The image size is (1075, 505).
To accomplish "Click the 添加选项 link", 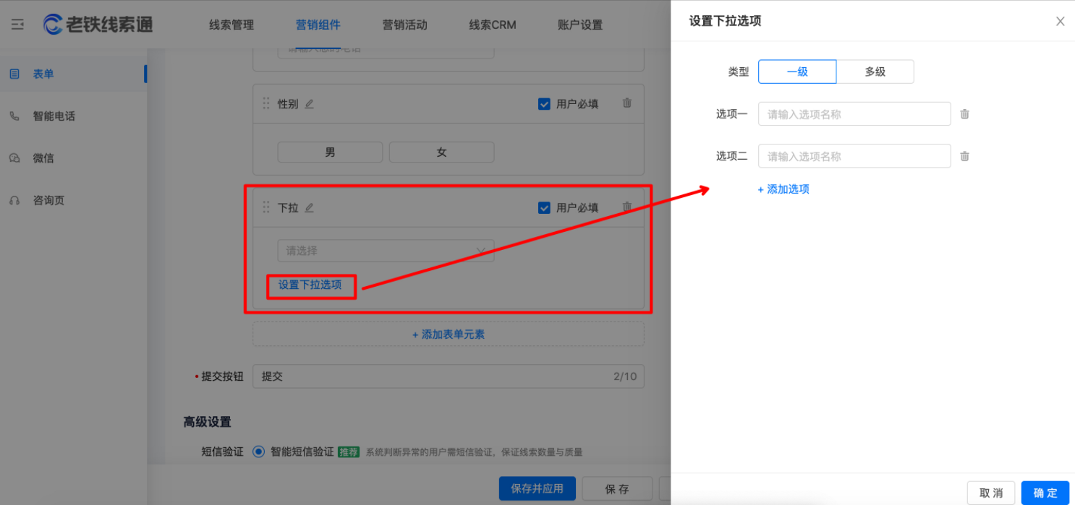I will (783, 189).
